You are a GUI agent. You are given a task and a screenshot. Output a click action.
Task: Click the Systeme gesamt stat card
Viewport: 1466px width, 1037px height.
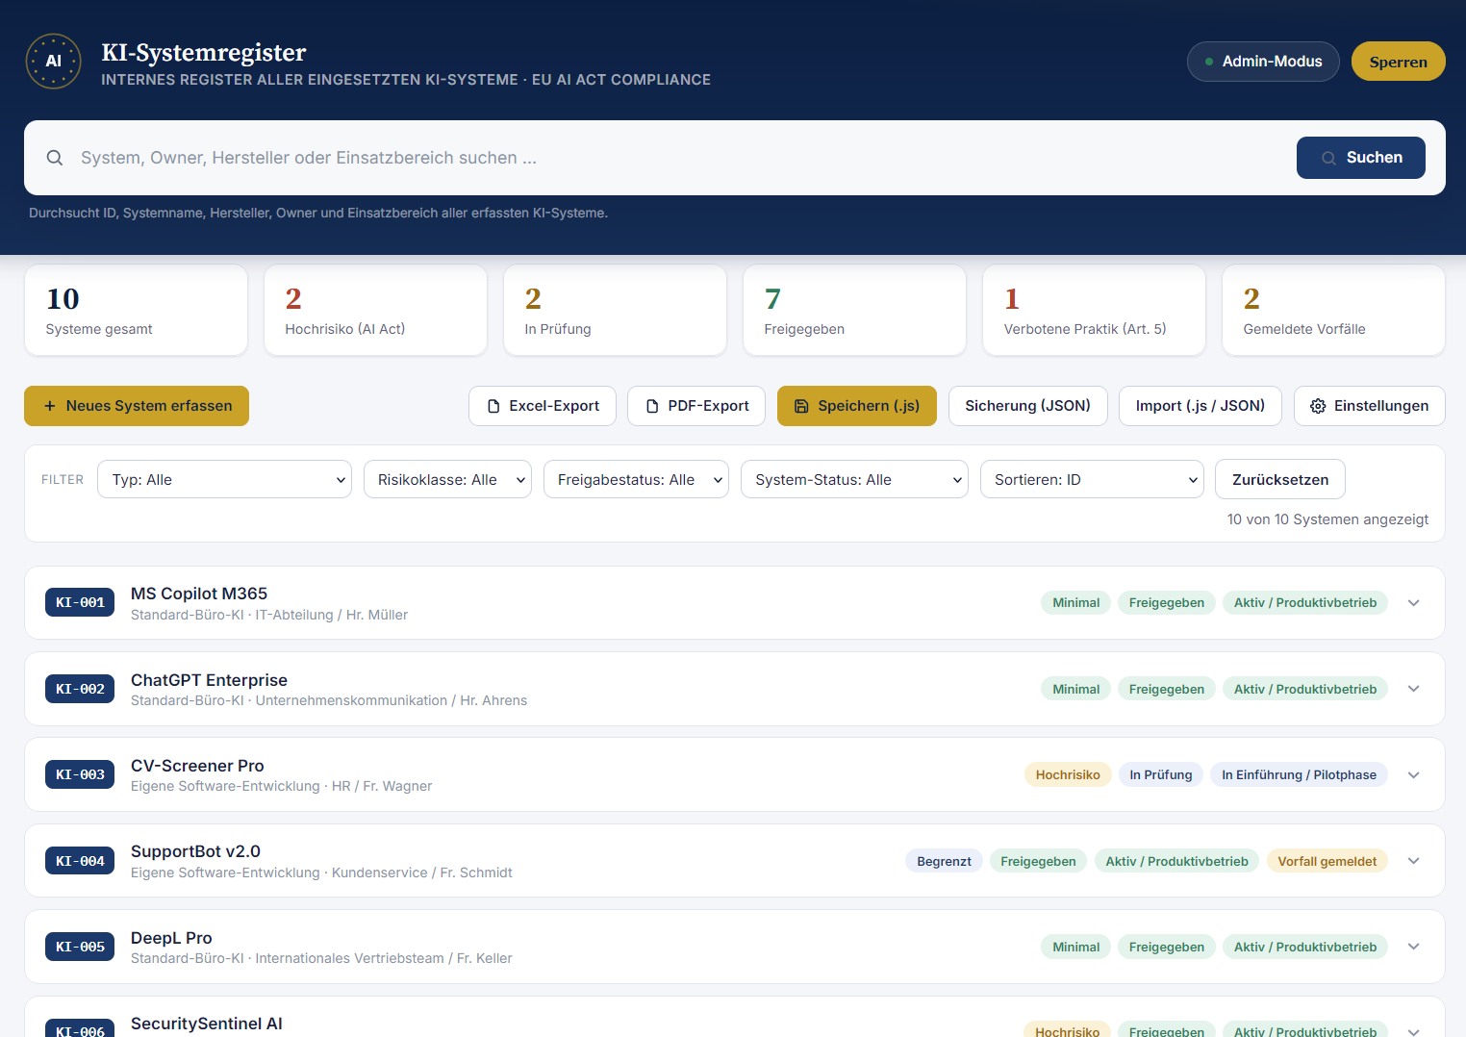tap(136, 310)
